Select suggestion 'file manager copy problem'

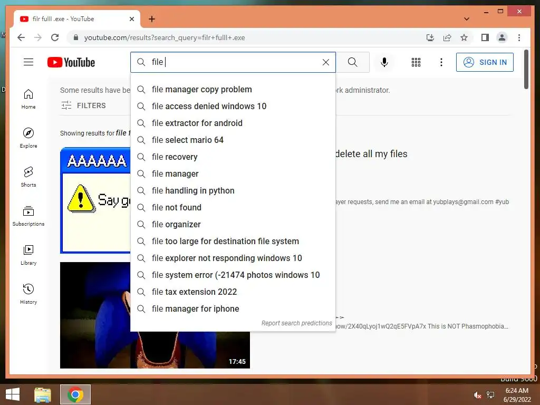(233, 90)
